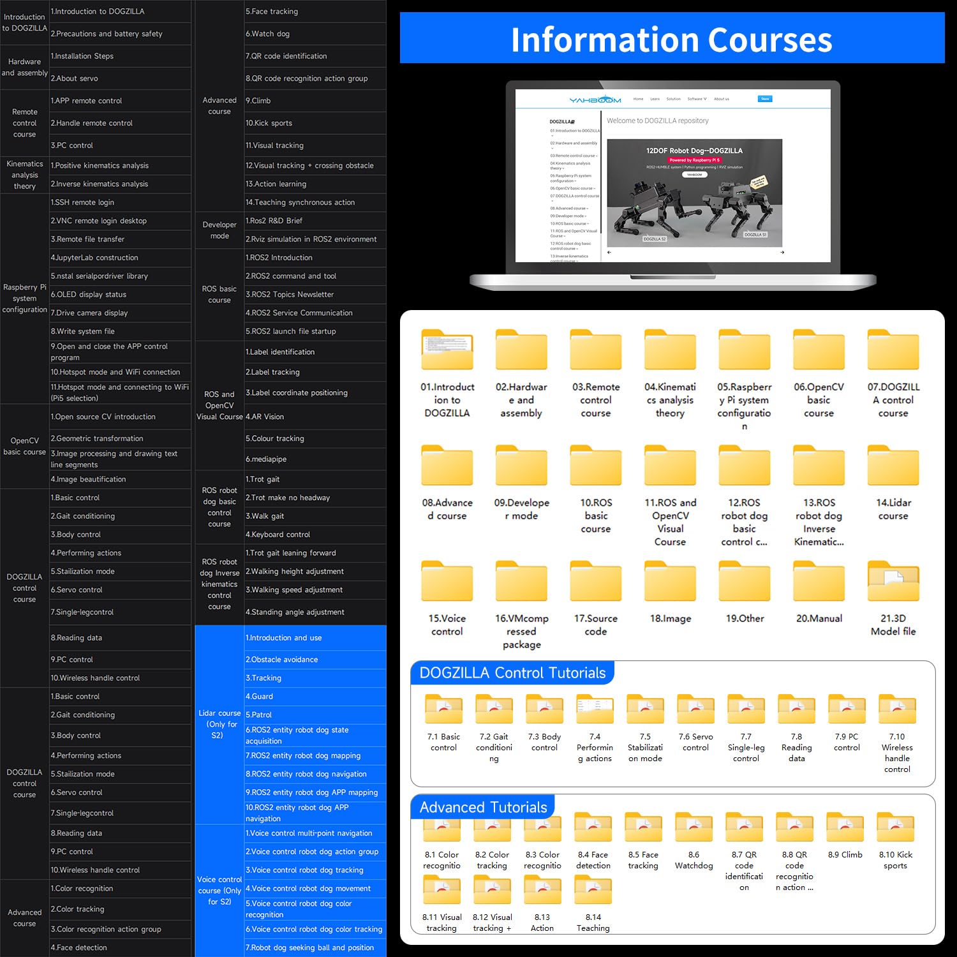Select the '7.Robot dog seeking ball and position' row
This screenshot has width=957, height=957.
click(315, 947)
